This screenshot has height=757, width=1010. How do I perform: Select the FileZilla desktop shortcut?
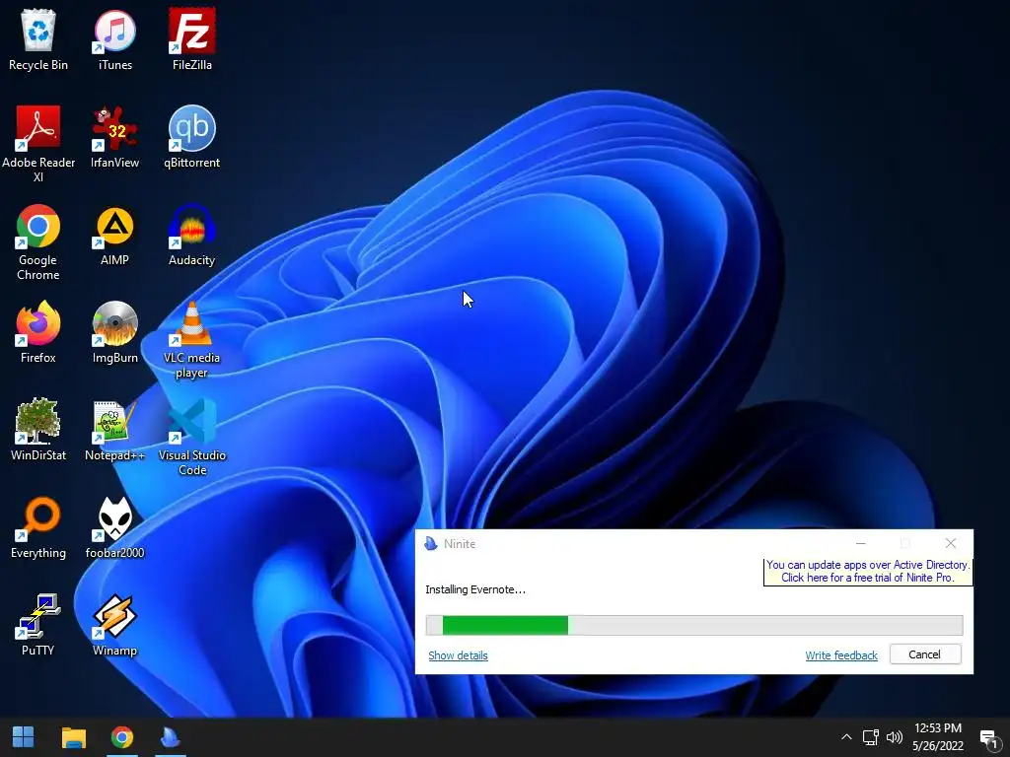(x=192, y=39)
